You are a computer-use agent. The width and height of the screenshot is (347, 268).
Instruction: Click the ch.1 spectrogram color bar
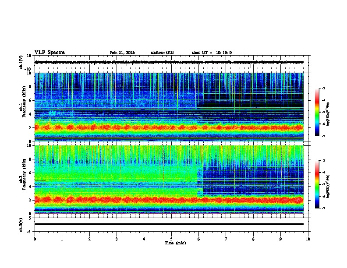tap(317, 112)
